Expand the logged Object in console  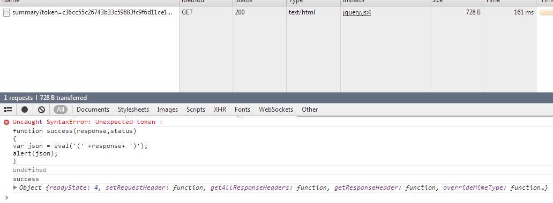[x=15, y=188]
